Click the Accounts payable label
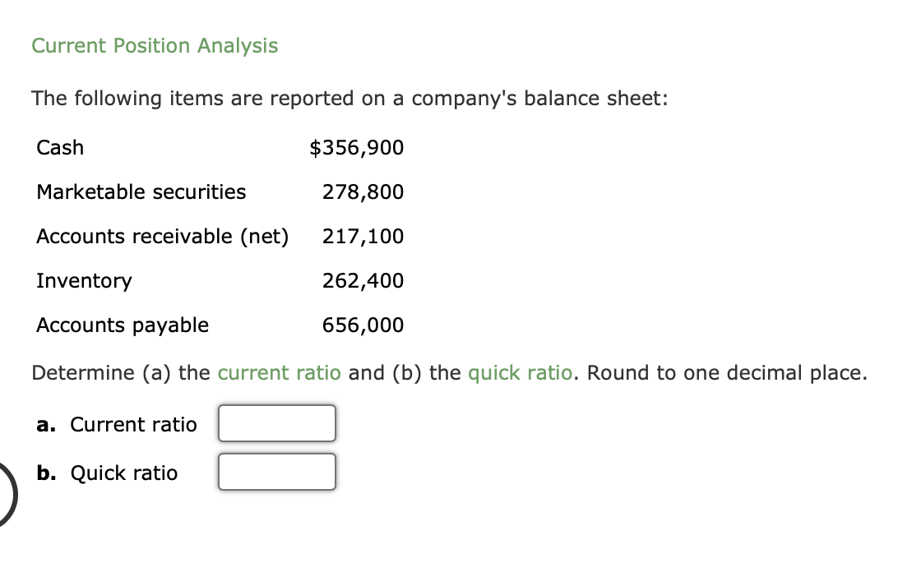 122,325
